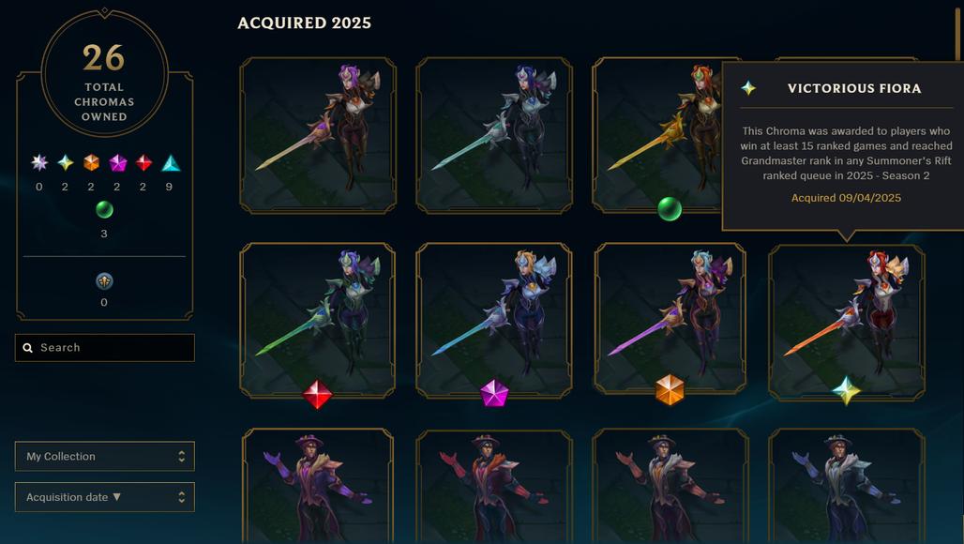Viewport: 964px width, 544px height.
Task: Click the green emerald gem in the sidebar
Action: tap(104, 209)
